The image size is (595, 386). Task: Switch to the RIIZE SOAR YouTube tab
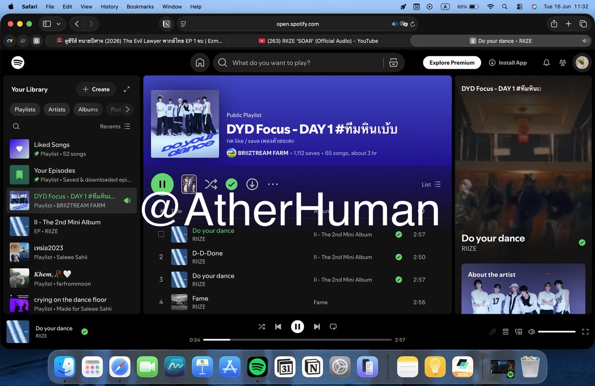[318, 41]
